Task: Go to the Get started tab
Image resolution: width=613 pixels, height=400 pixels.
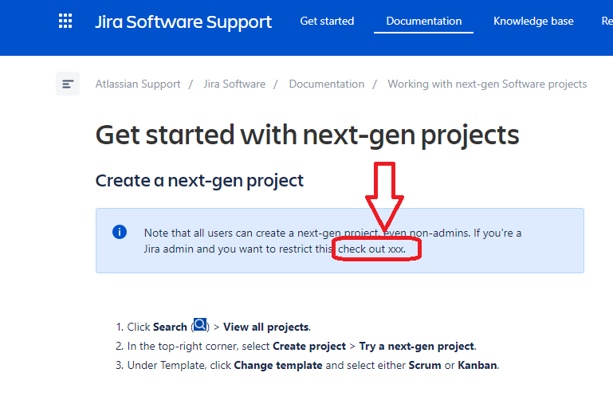Action: point(327,21)
